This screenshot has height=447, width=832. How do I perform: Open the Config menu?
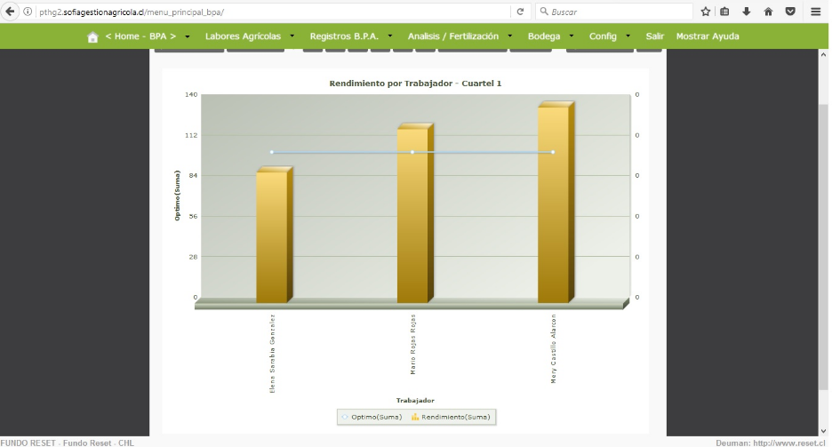click(x=603, y=36)
